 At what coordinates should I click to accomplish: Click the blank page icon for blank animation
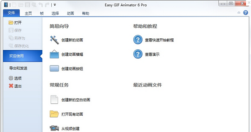point(54,100)
